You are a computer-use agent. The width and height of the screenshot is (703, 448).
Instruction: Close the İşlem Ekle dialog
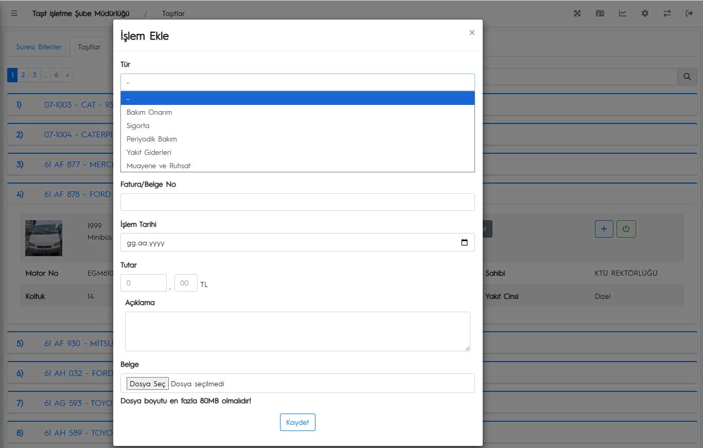pyautogui.click(x=472, y=32)
